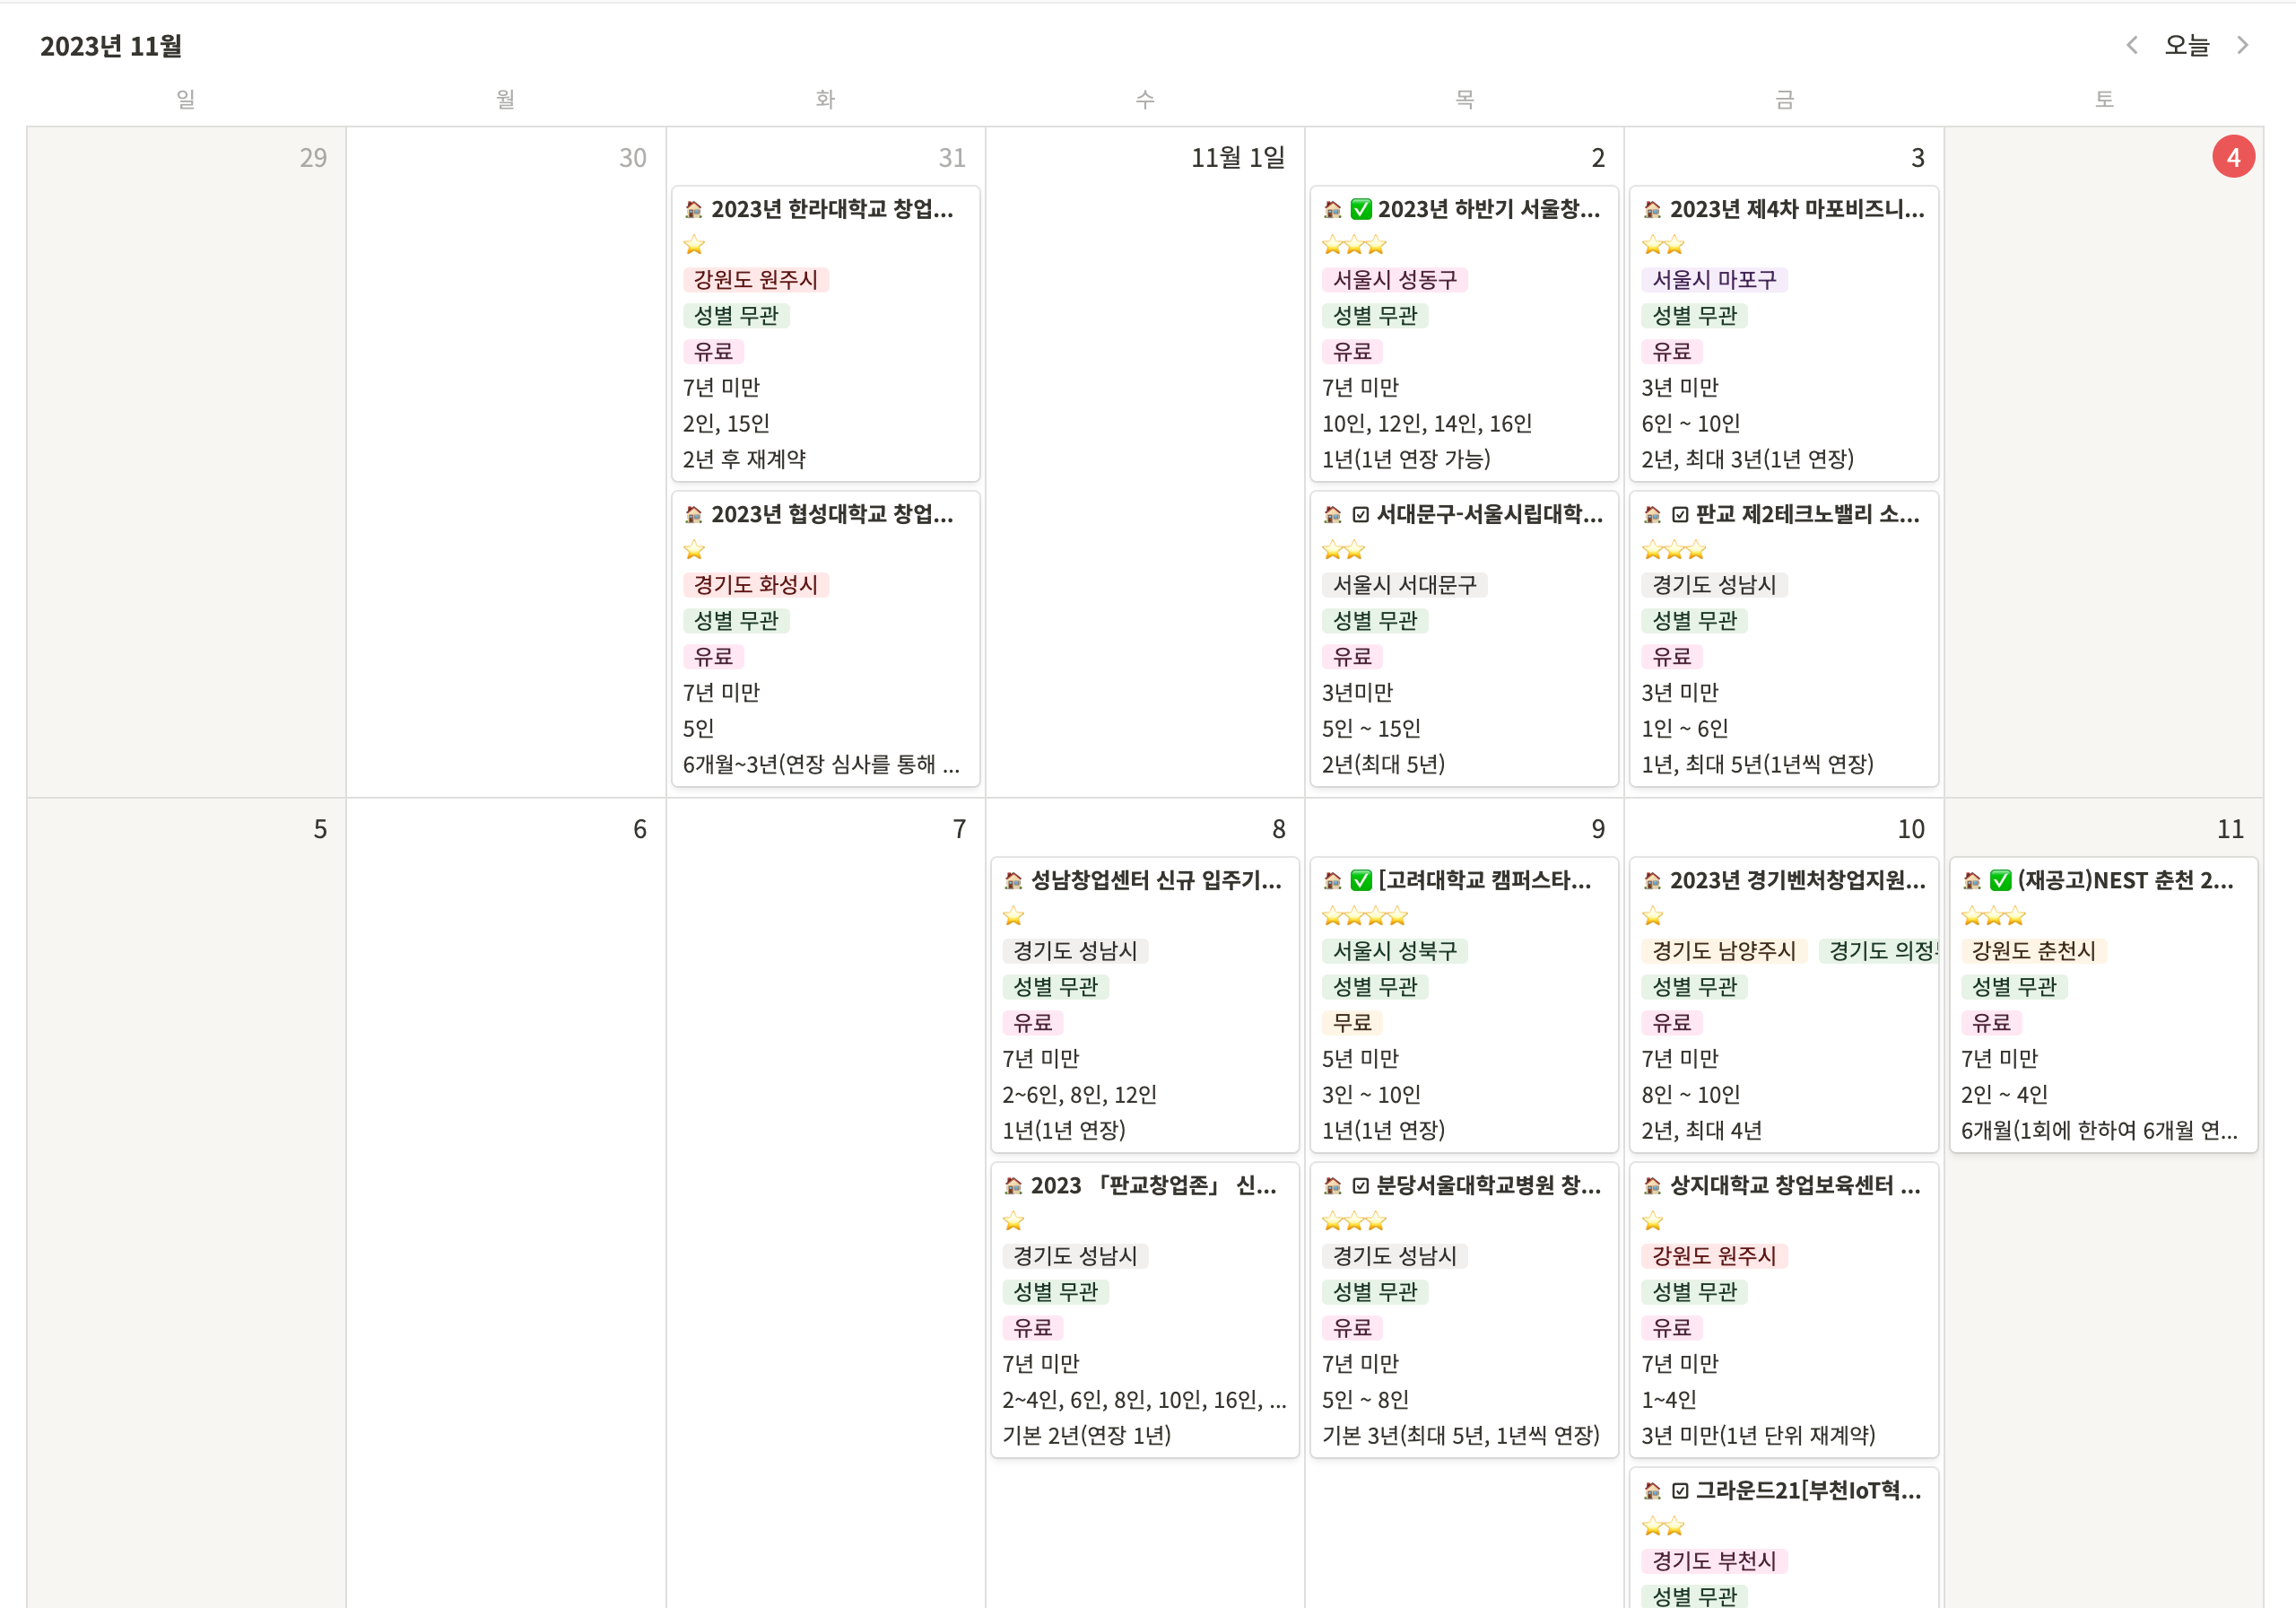Click the house icon on 성남창업센터 card

pos(1013,880)
